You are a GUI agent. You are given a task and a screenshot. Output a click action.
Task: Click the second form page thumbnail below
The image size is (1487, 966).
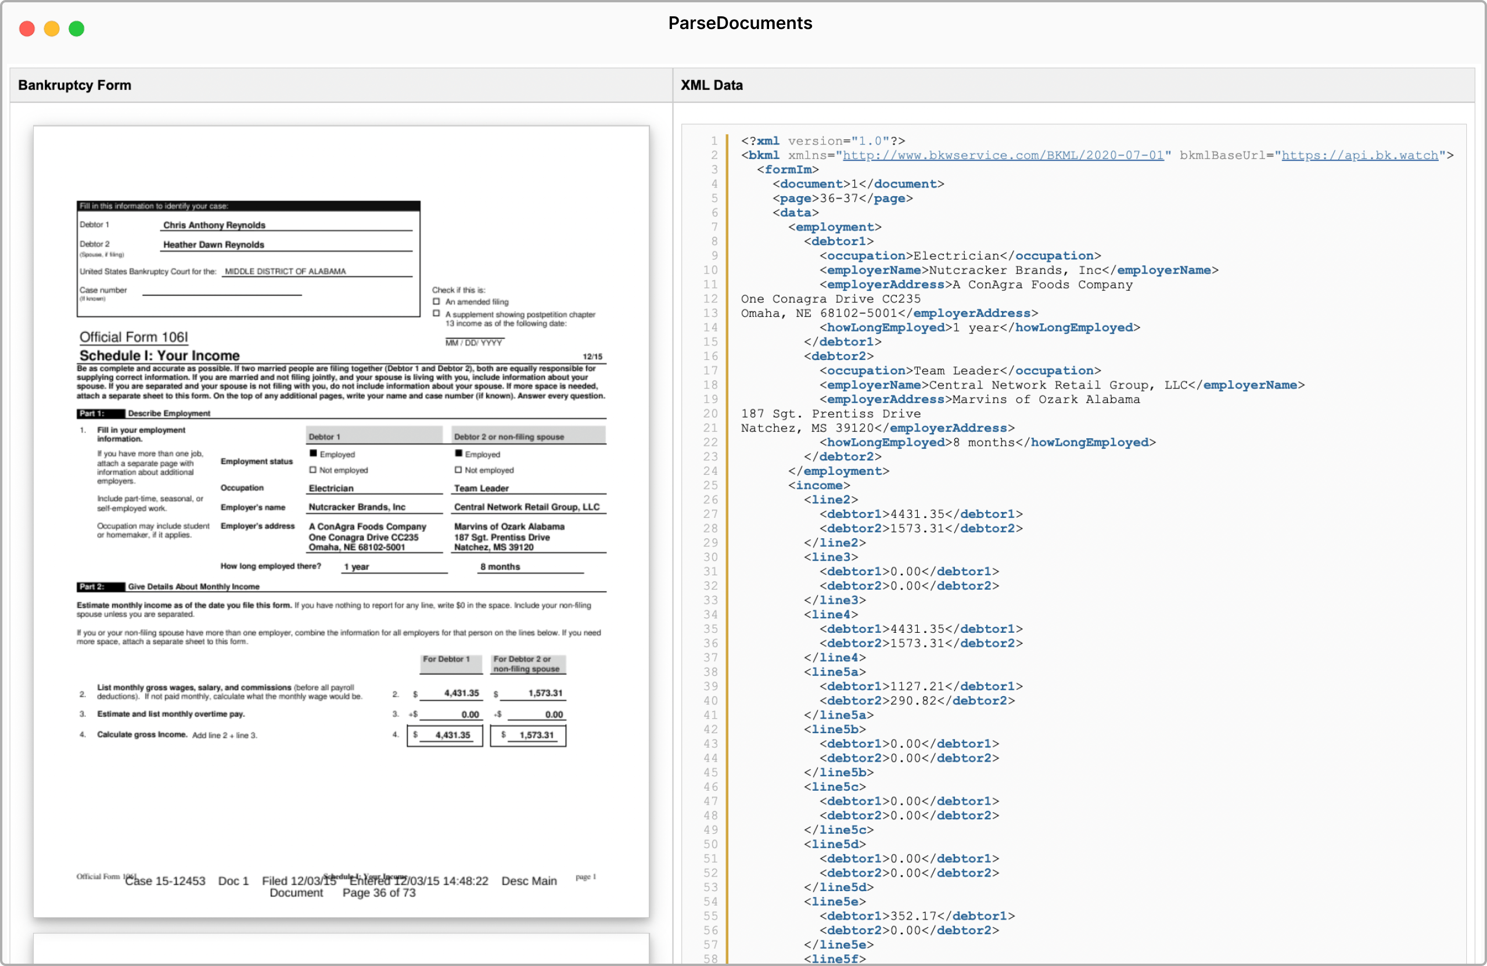pos(341,949)
